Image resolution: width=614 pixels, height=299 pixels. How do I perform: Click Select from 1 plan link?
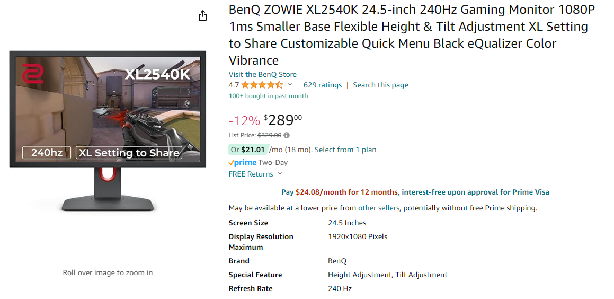[345, 149]
